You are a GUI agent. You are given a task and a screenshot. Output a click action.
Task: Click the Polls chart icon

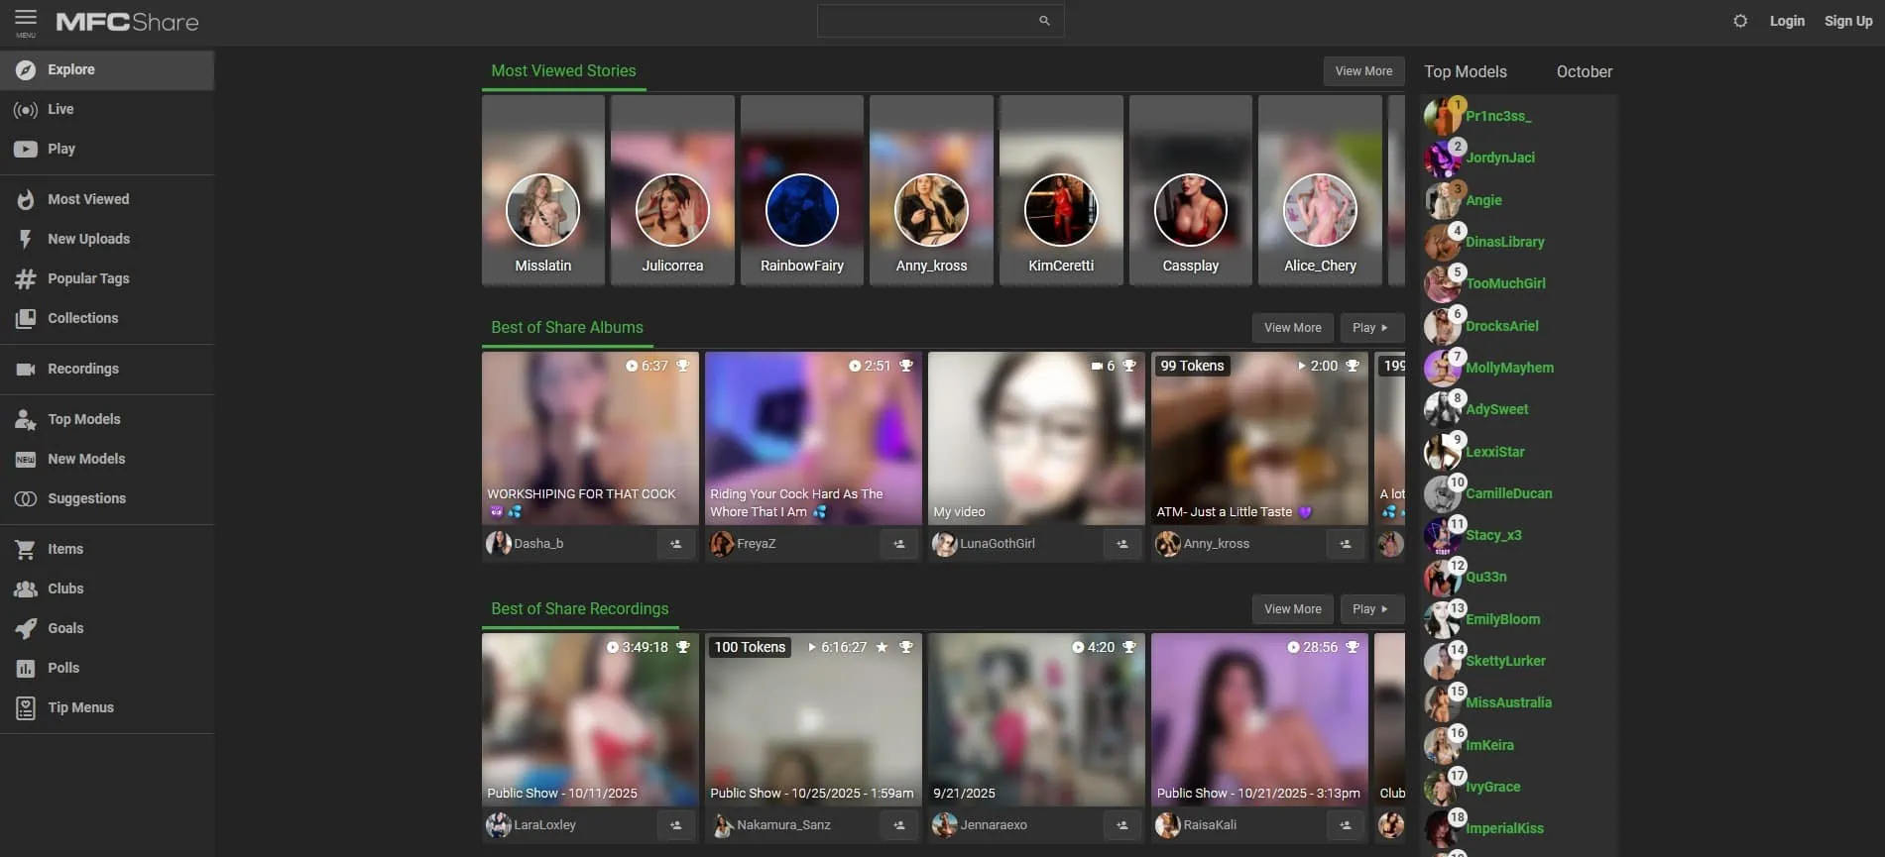26,668
